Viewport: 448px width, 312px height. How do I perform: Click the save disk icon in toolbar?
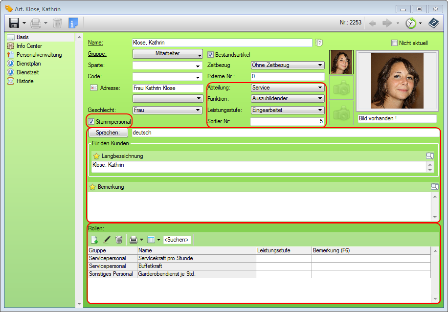click(x=14, y=23)
